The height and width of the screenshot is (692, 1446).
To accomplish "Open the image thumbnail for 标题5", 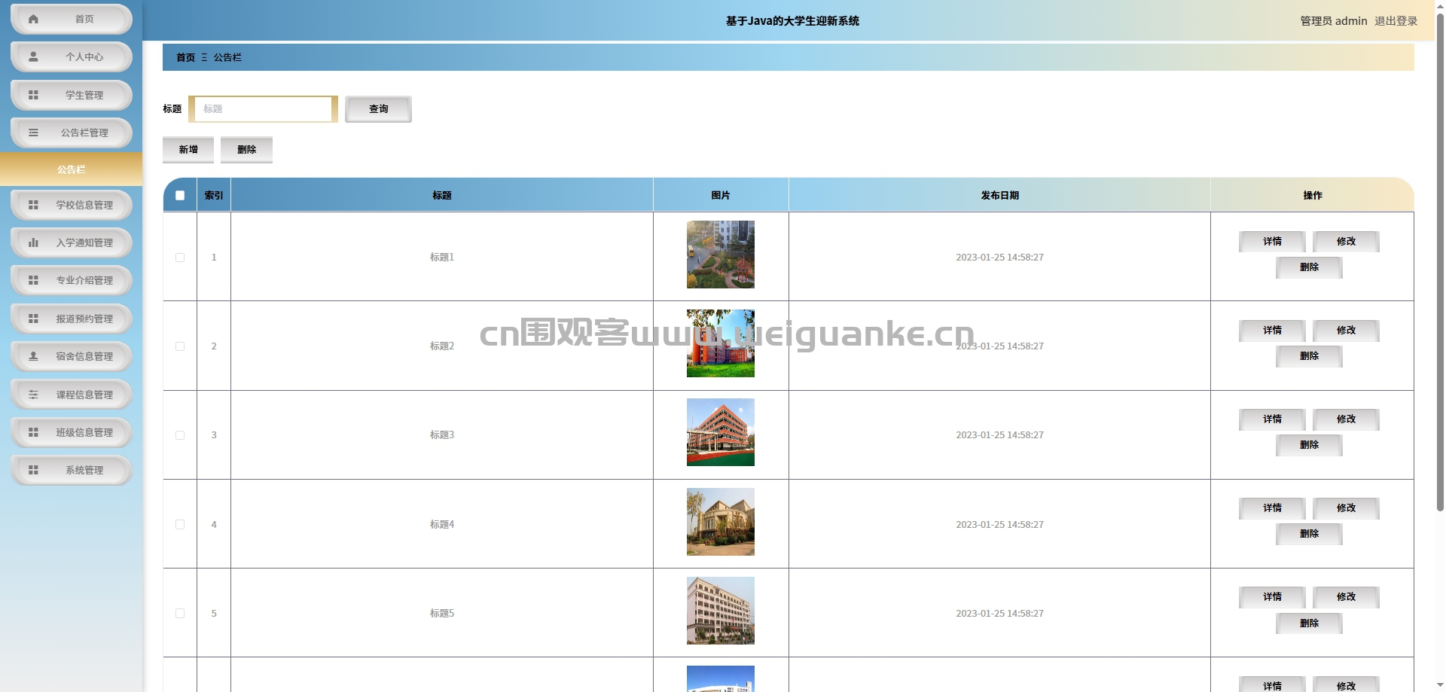I will tap(720, 611).
